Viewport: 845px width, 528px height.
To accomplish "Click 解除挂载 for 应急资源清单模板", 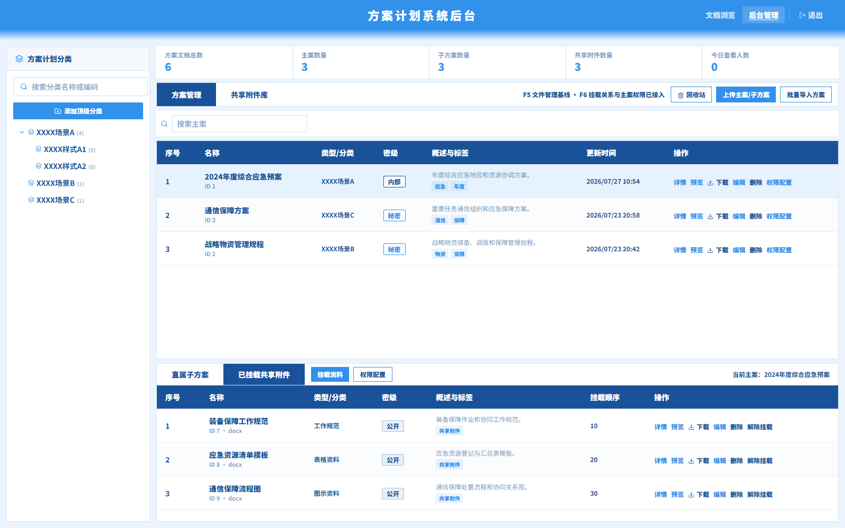I will pyautogui.click(x=760, y=461).
